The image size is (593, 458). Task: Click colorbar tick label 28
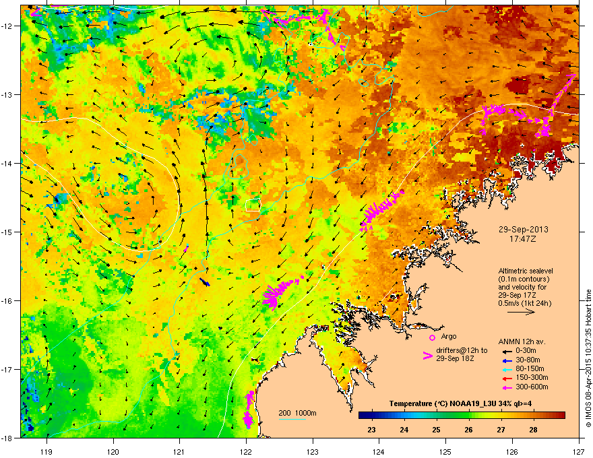pyautogui.click(x=534, y=430)
